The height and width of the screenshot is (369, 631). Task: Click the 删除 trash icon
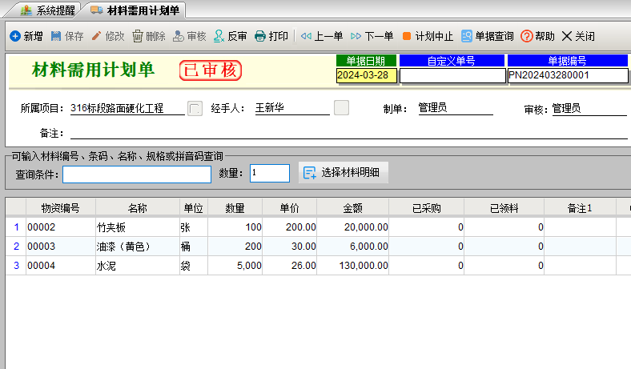(137, 36)
